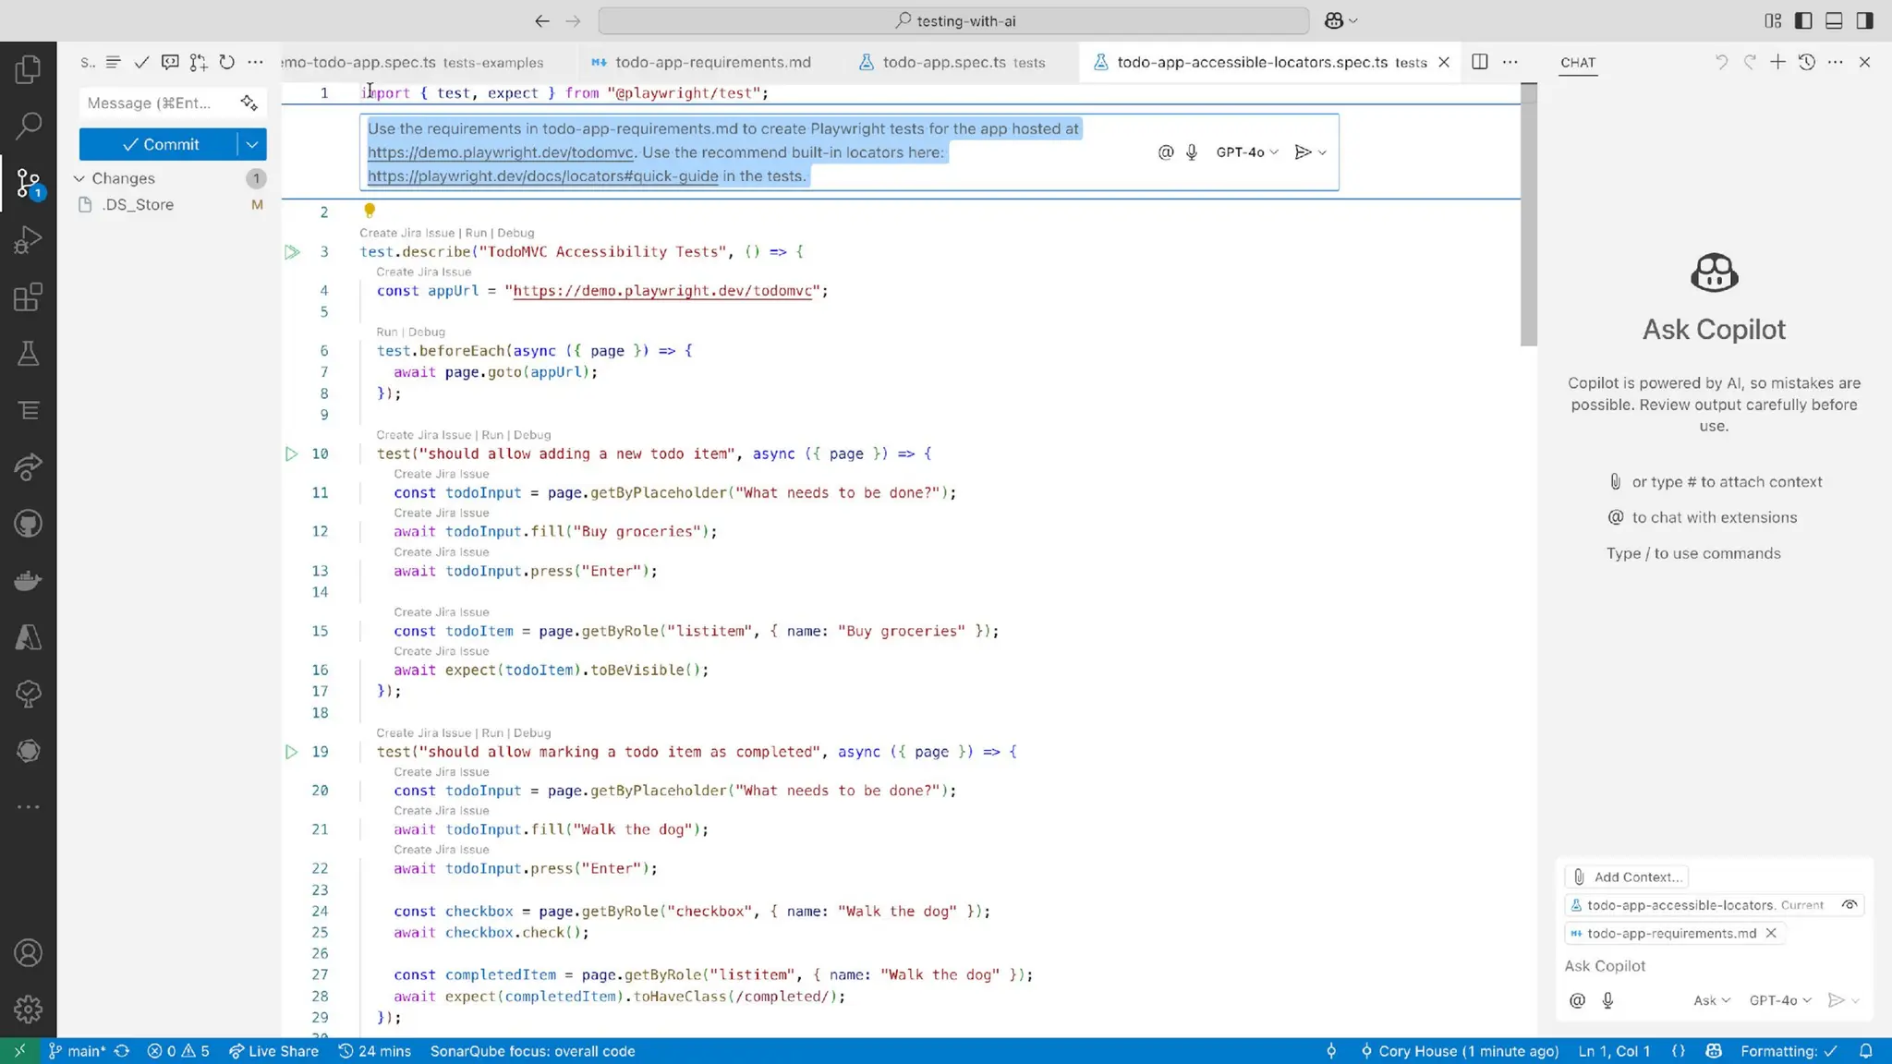Click the Commit button

(160, 144)
